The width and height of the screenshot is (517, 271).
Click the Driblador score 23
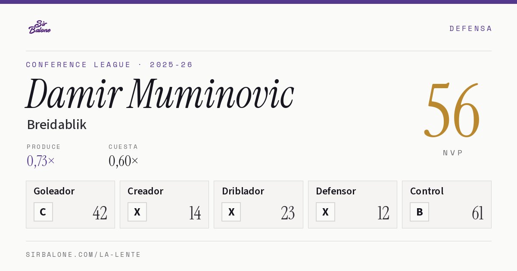coord(288,213)
